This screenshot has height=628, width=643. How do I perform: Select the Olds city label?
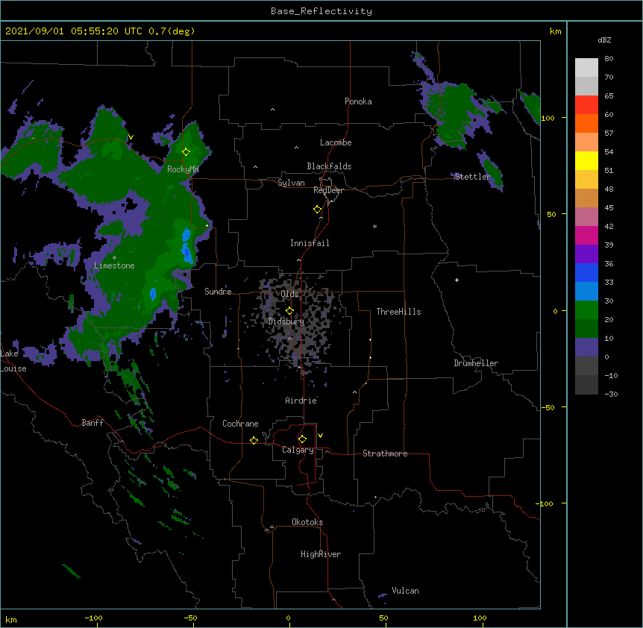coord(289,294)
